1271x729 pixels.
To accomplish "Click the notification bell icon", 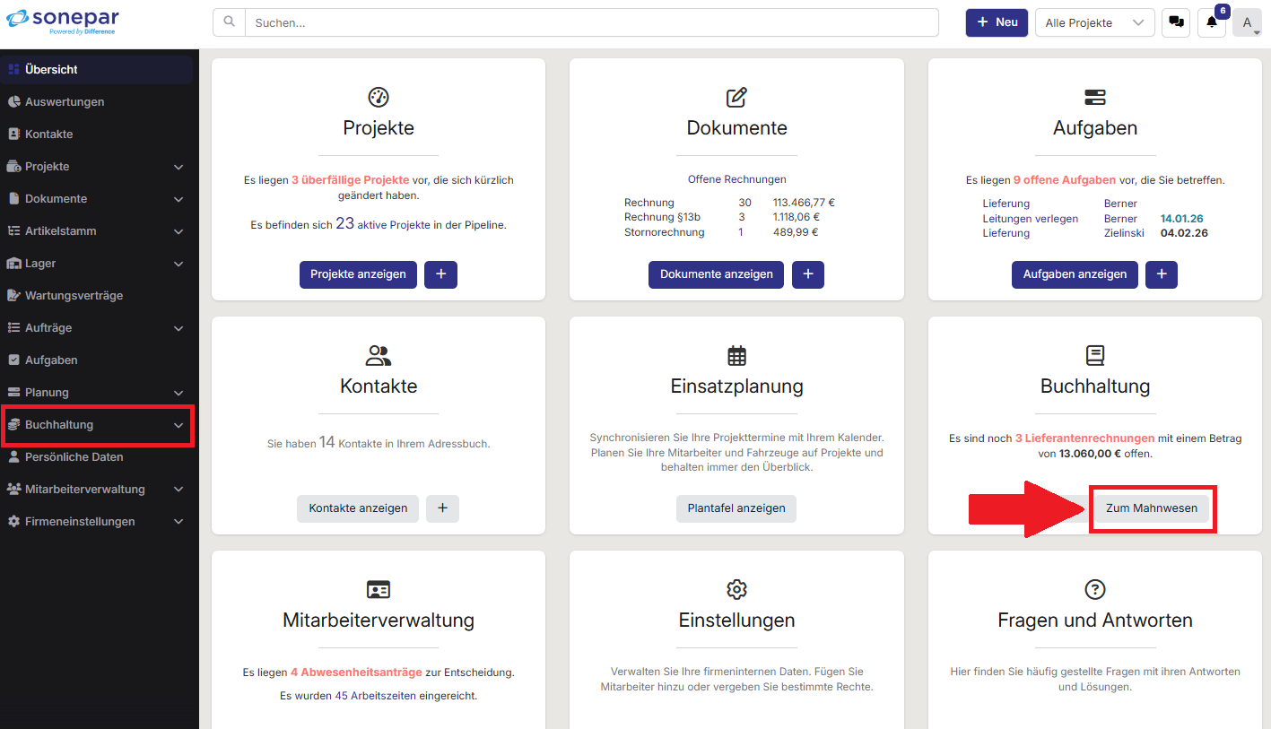I will point(1212,22).
